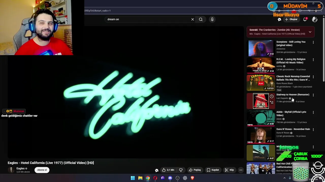Open the 4:47 Chris Isaak thumbnail
Image resolution: width=325 pixels, height=182 pixels.
pyautogui.click(x=261, y=153)
